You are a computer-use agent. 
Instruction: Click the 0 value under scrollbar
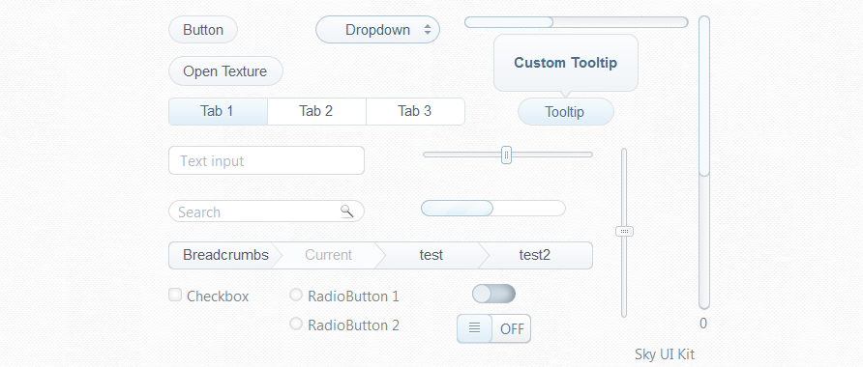click(x=703, y=325)
